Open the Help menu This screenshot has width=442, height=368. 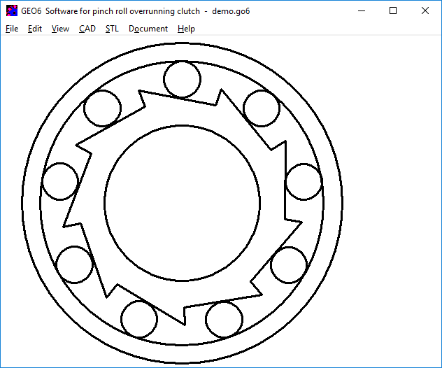click(186, 29)
